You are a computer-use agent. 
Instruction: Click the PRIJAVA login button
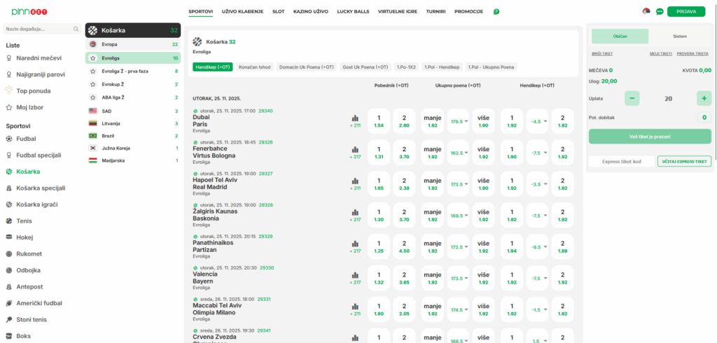pyautogui.click(x=685, y=12)
